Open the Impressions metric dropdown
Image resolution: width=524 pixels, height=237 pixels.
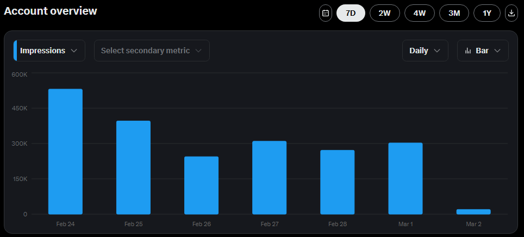[49, 51]
